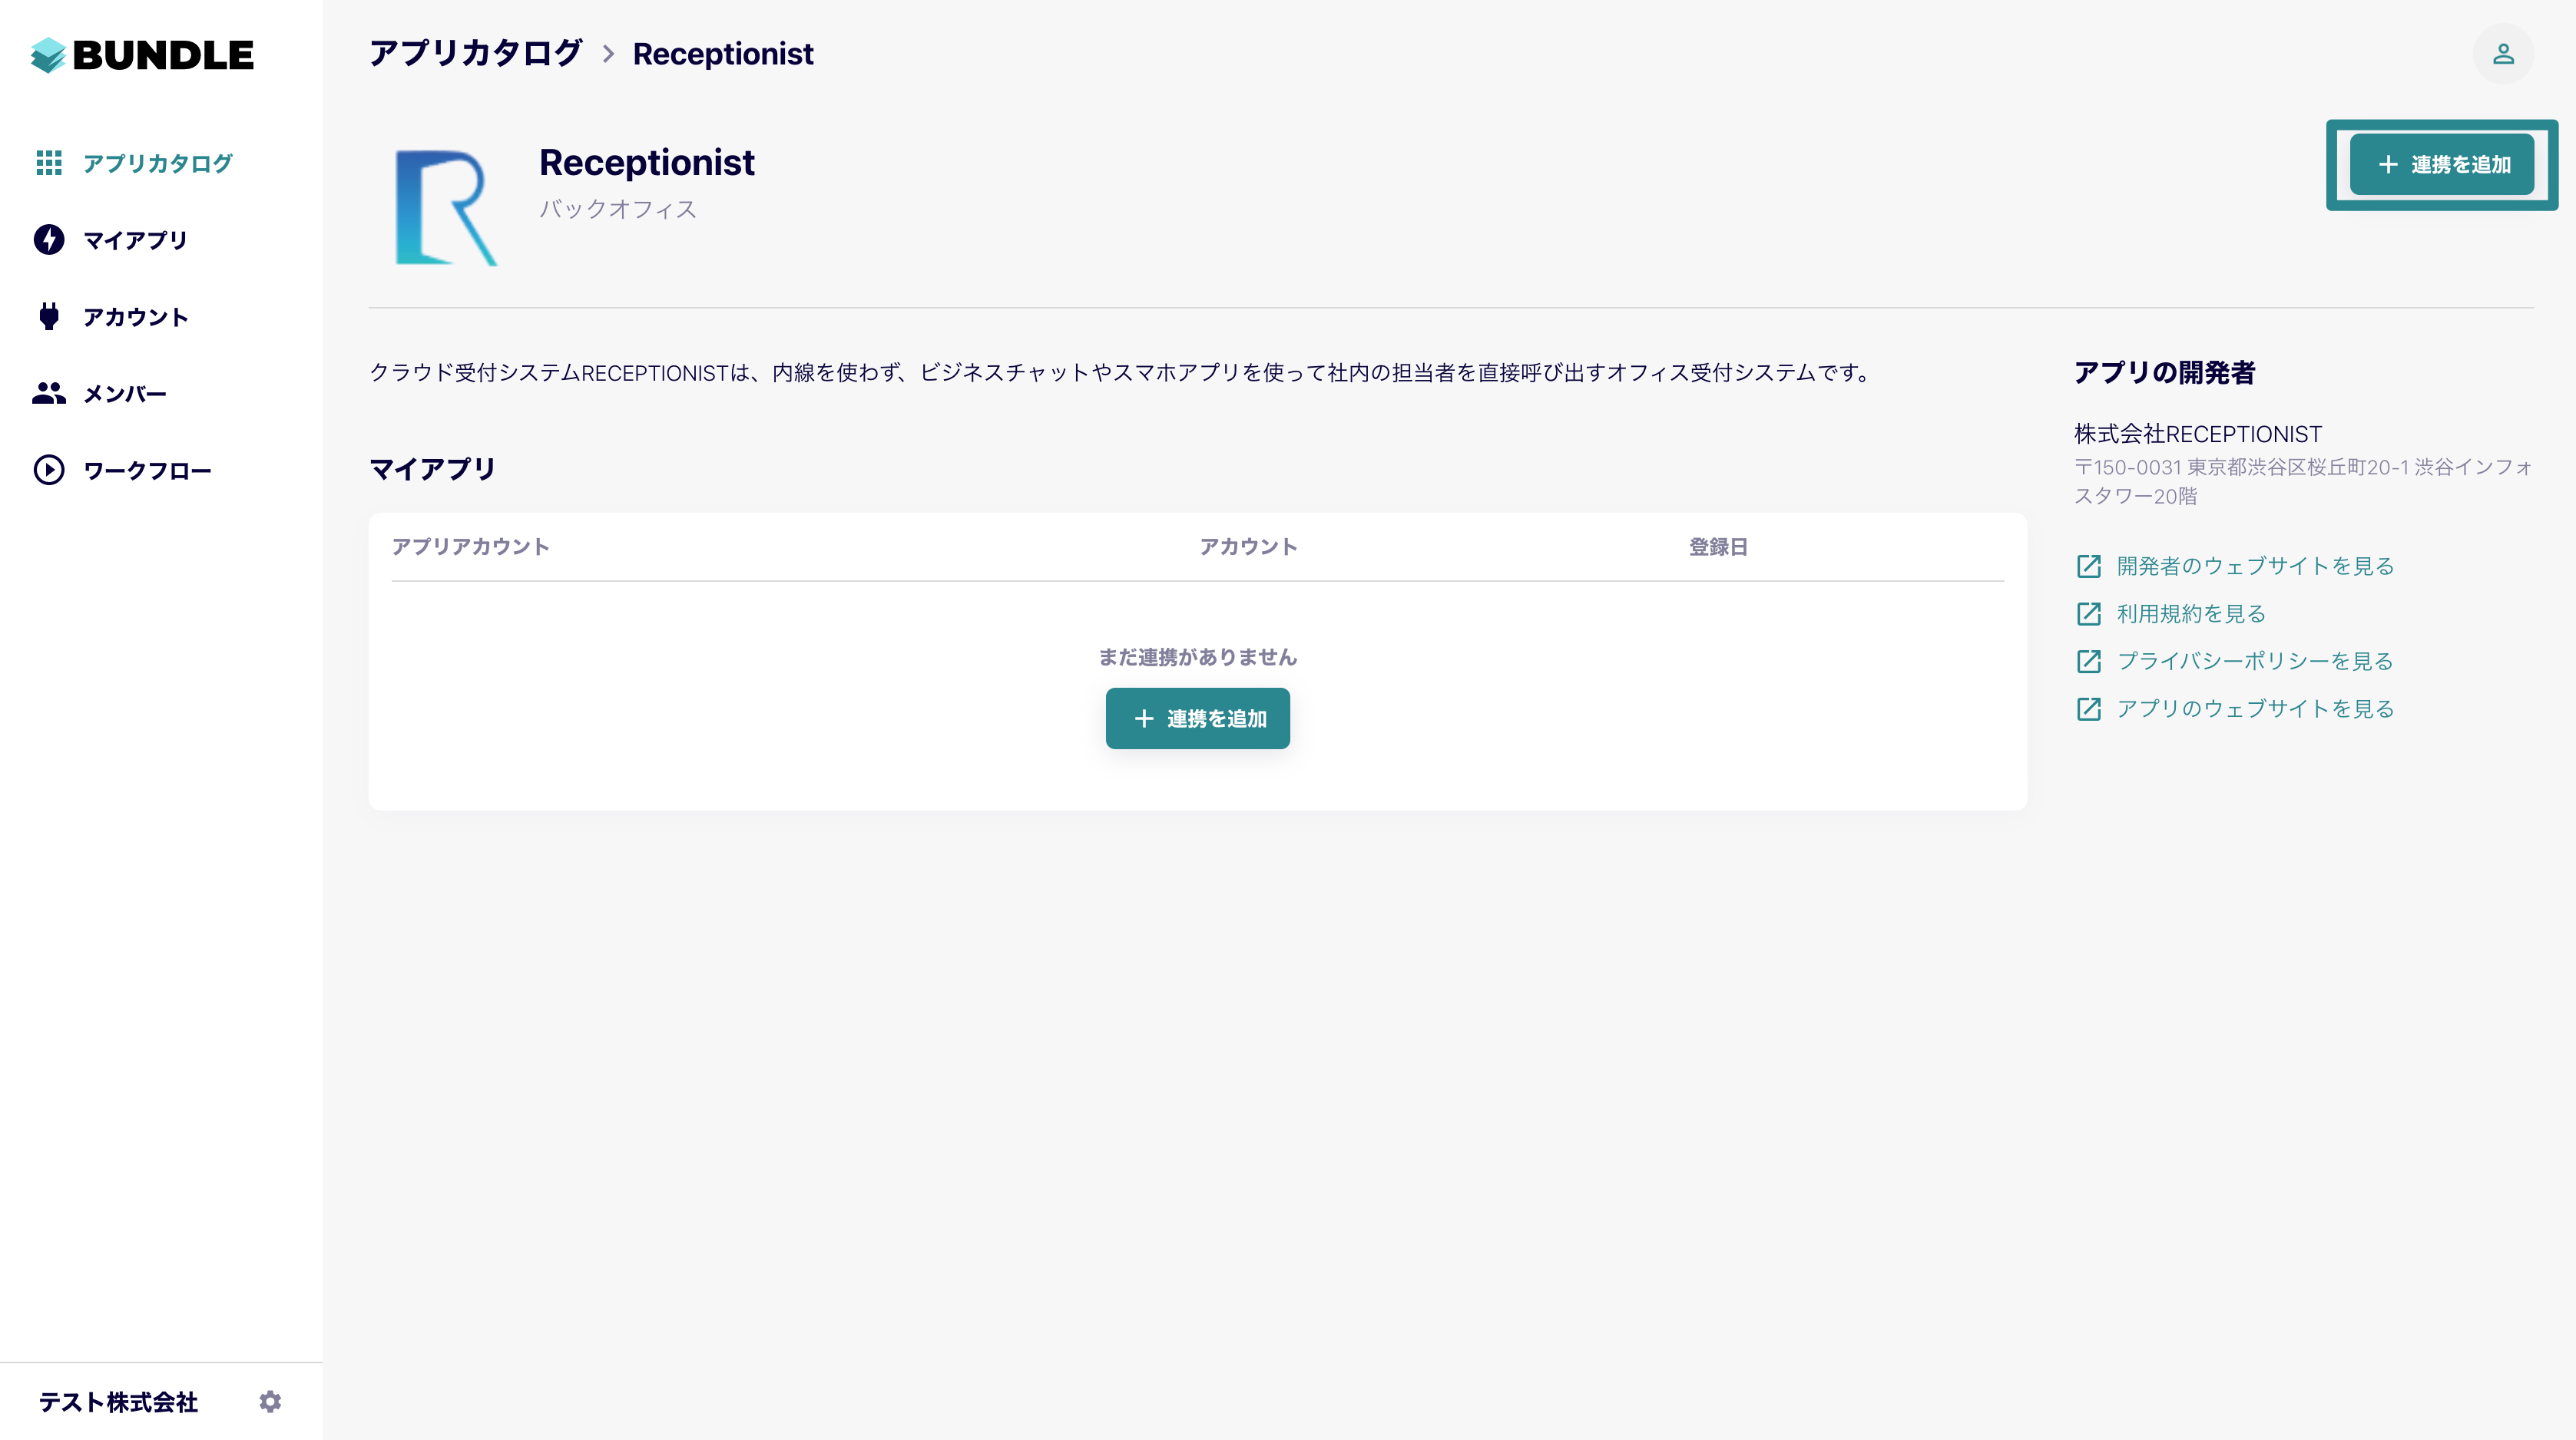2576x1440 pixels.
Task: Open company settings gear icon
Action: 270,1402
